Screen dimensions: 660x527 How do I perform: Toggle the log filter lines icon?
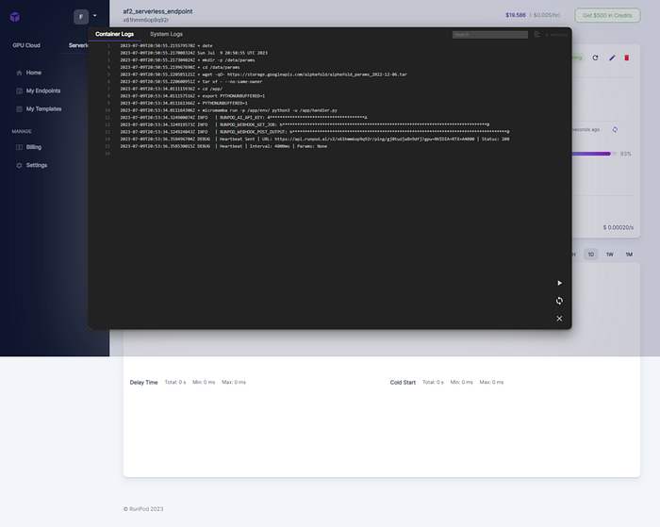[x=536, y=35]
